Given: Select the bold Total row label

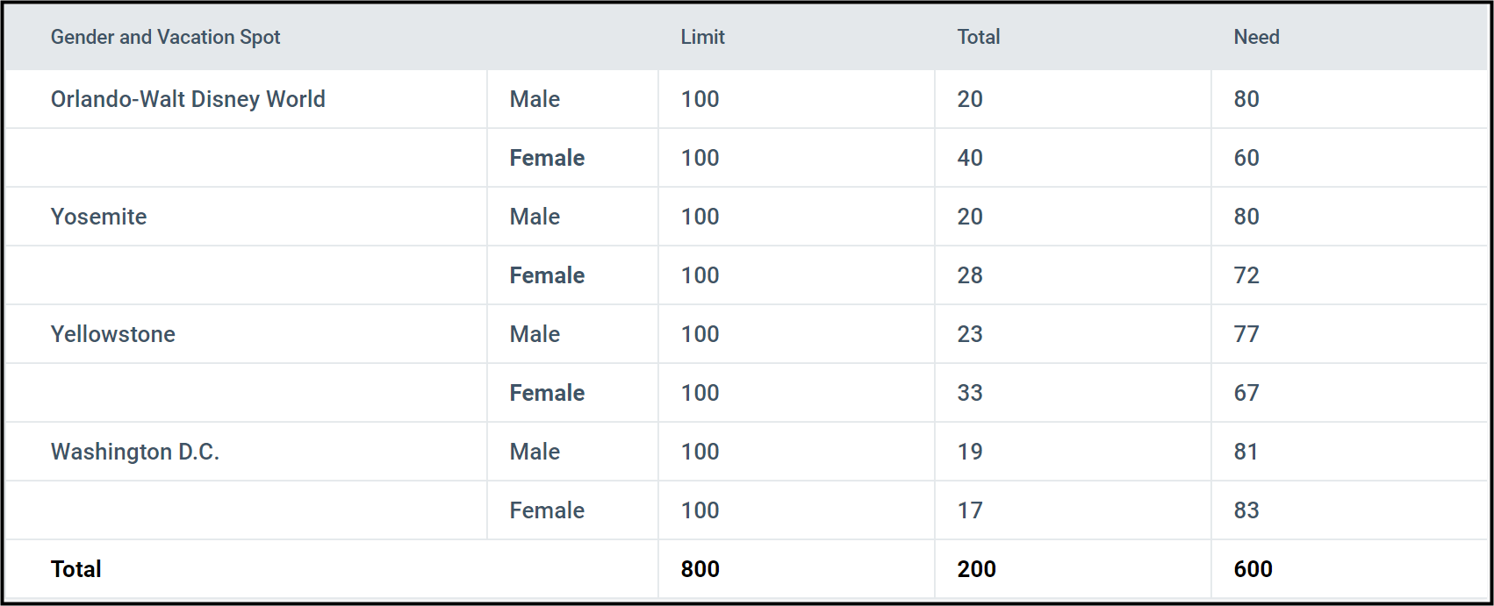Looking at the screenshot, I should pos(75,569).
